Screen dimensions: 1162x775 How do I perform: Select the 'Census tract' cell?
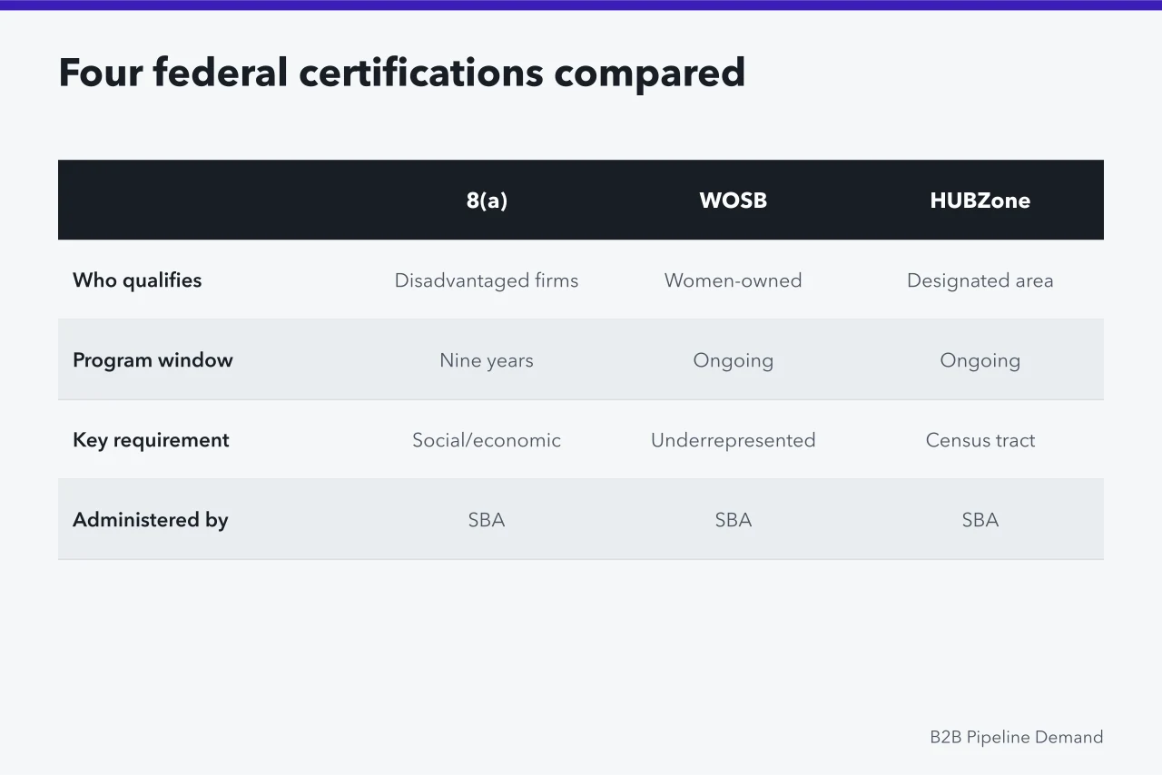[980, 440]
